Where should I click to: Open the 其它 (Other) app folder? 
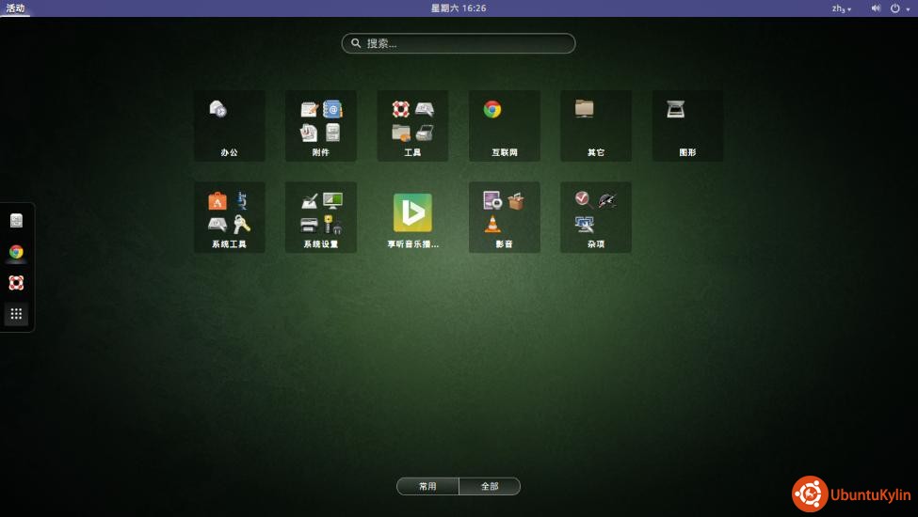click(595, 125)
